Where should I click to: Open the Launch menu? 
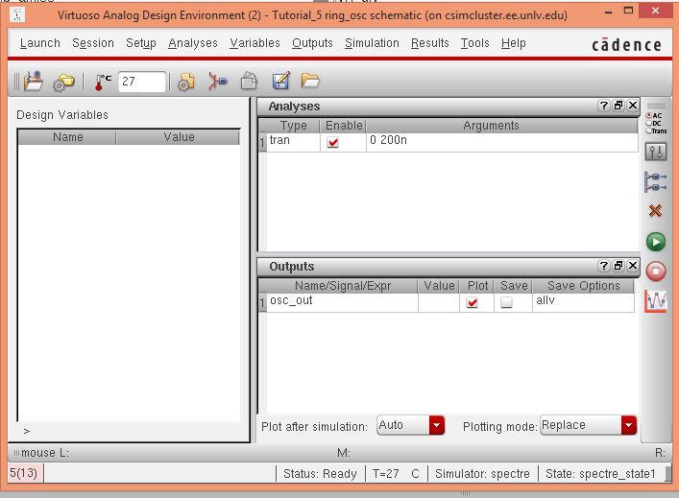(x=39, y=43)
